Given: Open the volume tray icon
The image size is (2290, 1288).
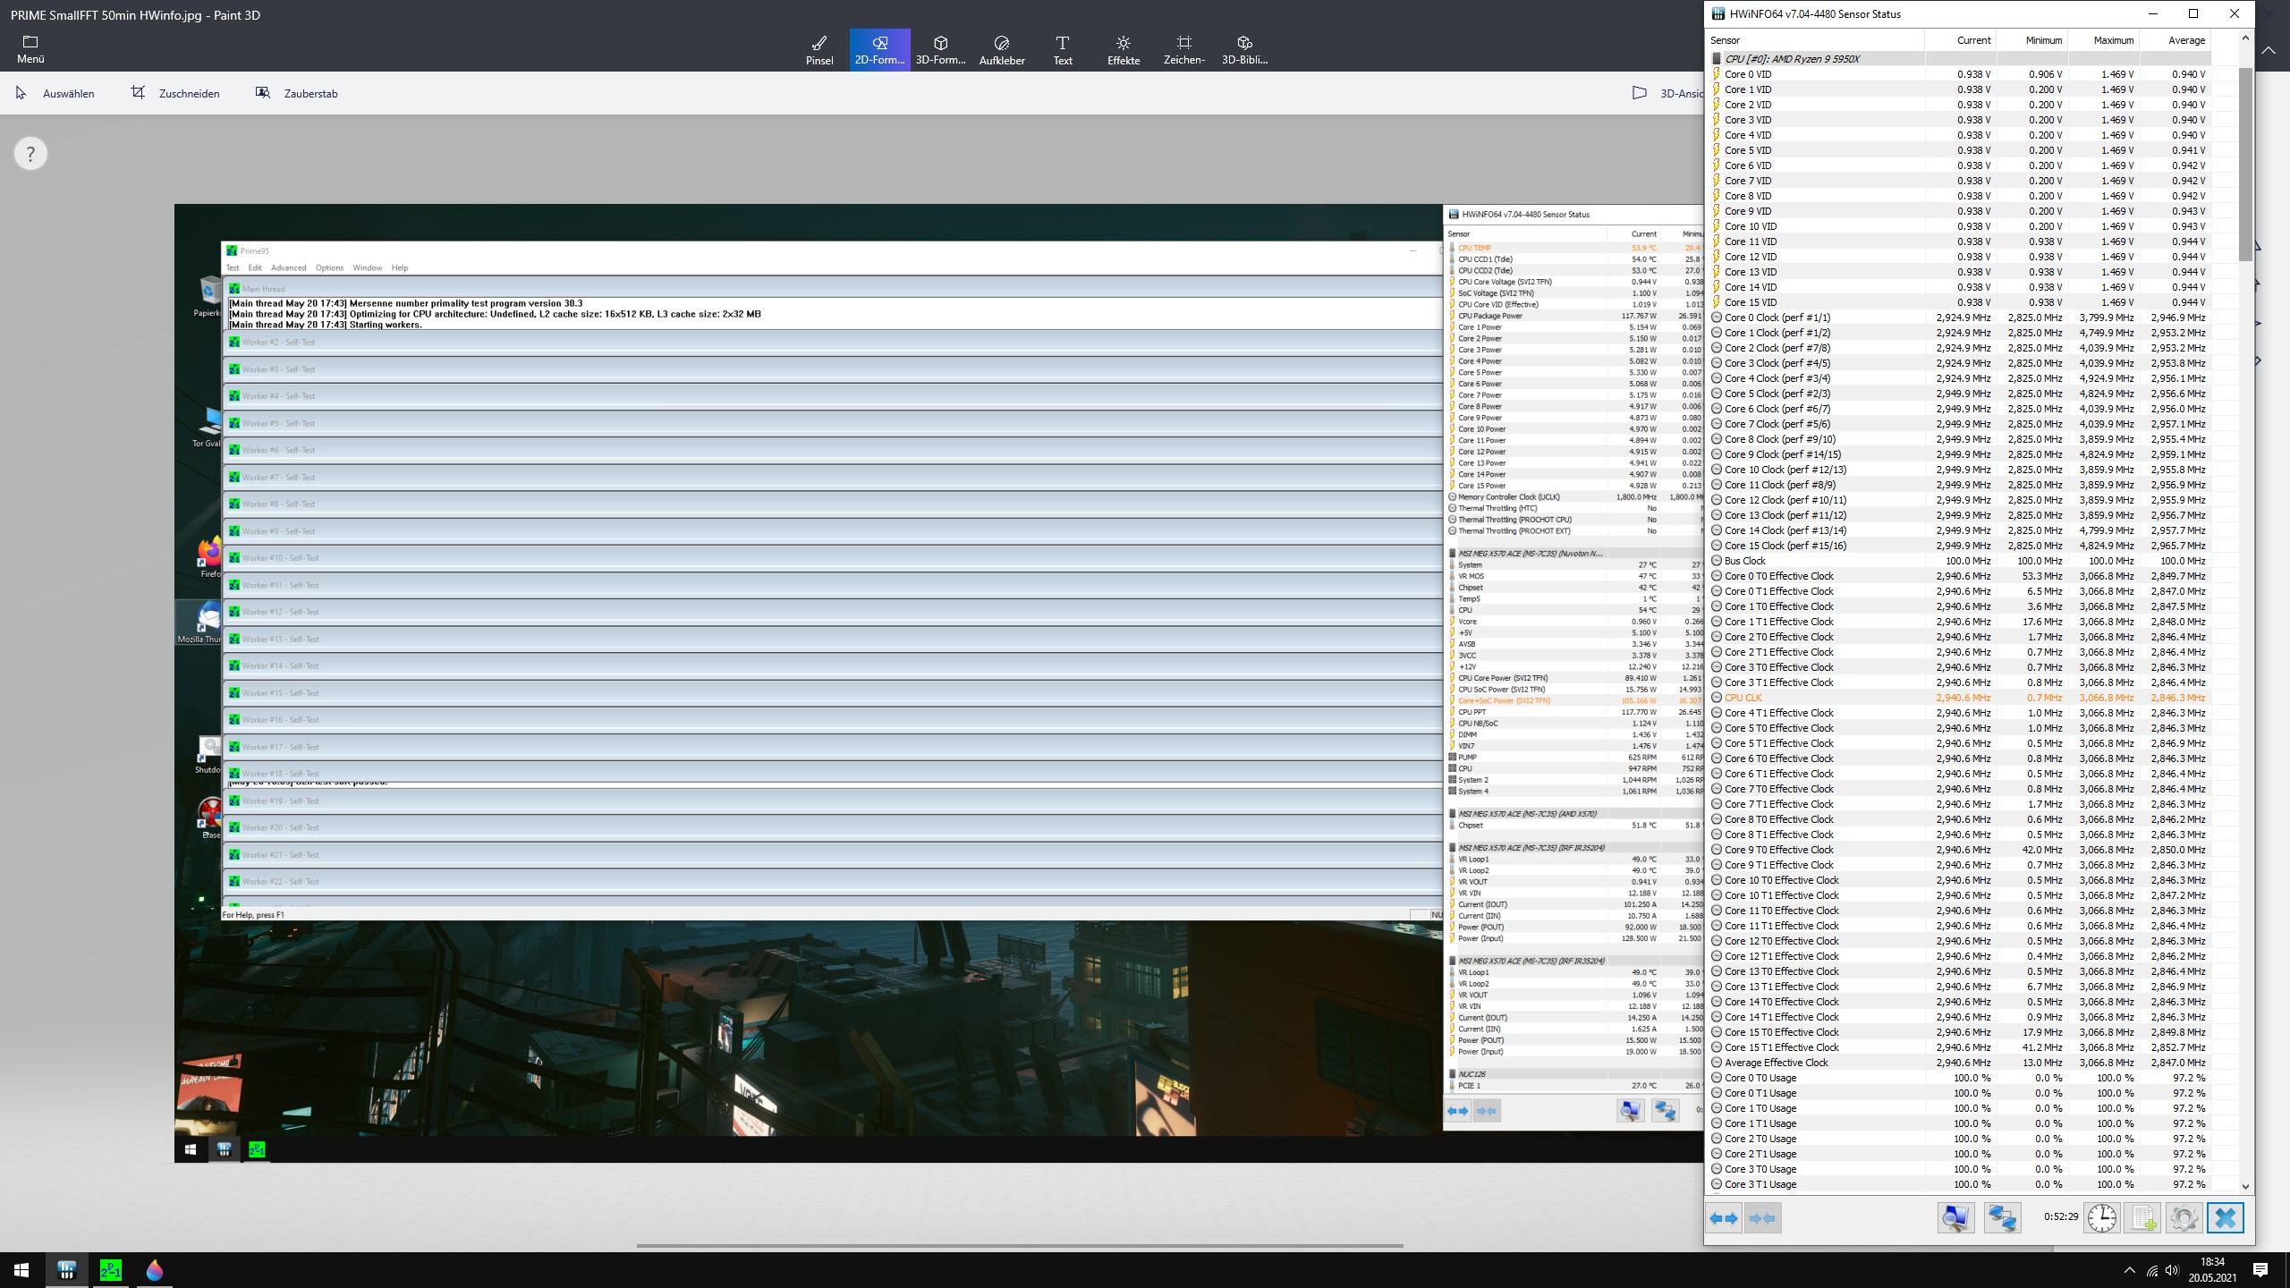Looking at the screenshot, I should [2172, 1270].
